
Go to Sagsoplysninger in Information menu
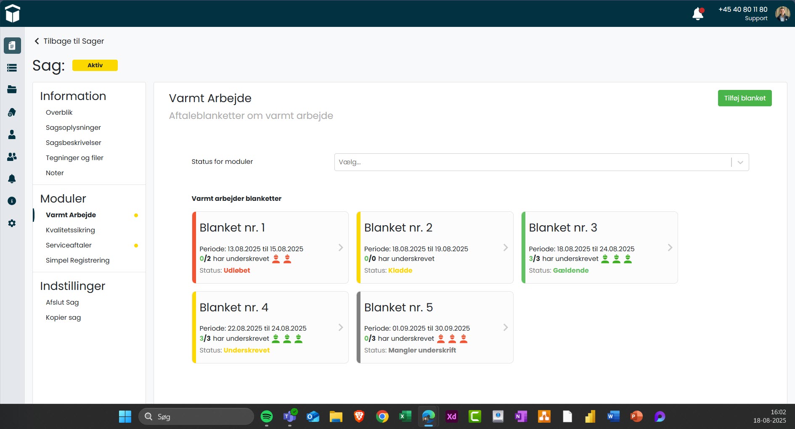tap(73, 127)
